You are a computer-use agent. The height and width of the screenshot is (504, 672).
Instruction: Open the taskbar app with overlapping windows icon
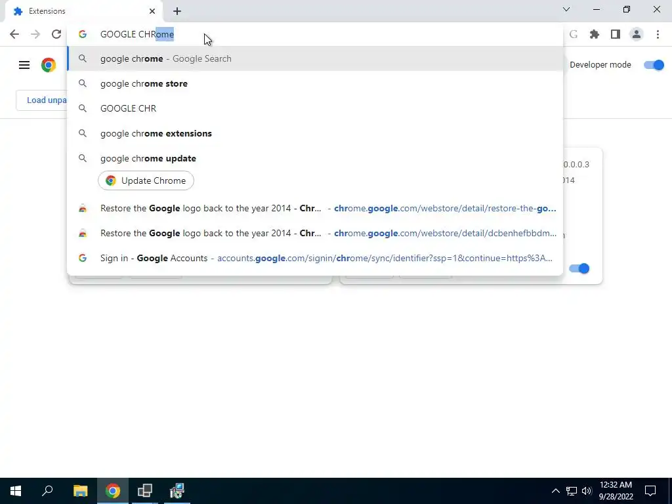click(x=145, y=491)
